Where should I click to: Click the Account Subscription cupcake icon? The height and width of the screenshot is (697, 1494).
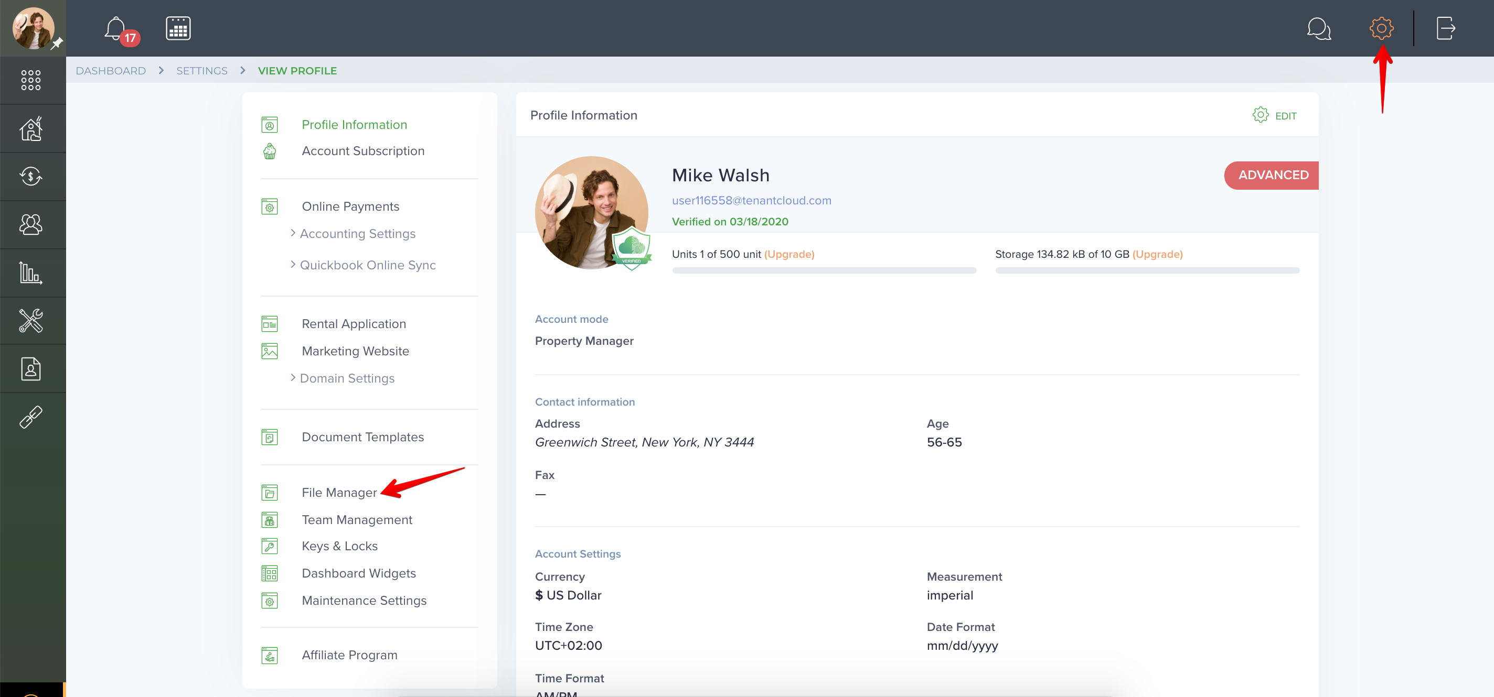(x=270, y=151)
